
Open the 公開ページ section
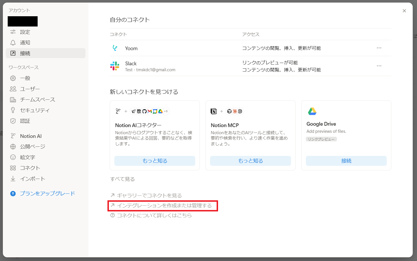tap(46, 147)
